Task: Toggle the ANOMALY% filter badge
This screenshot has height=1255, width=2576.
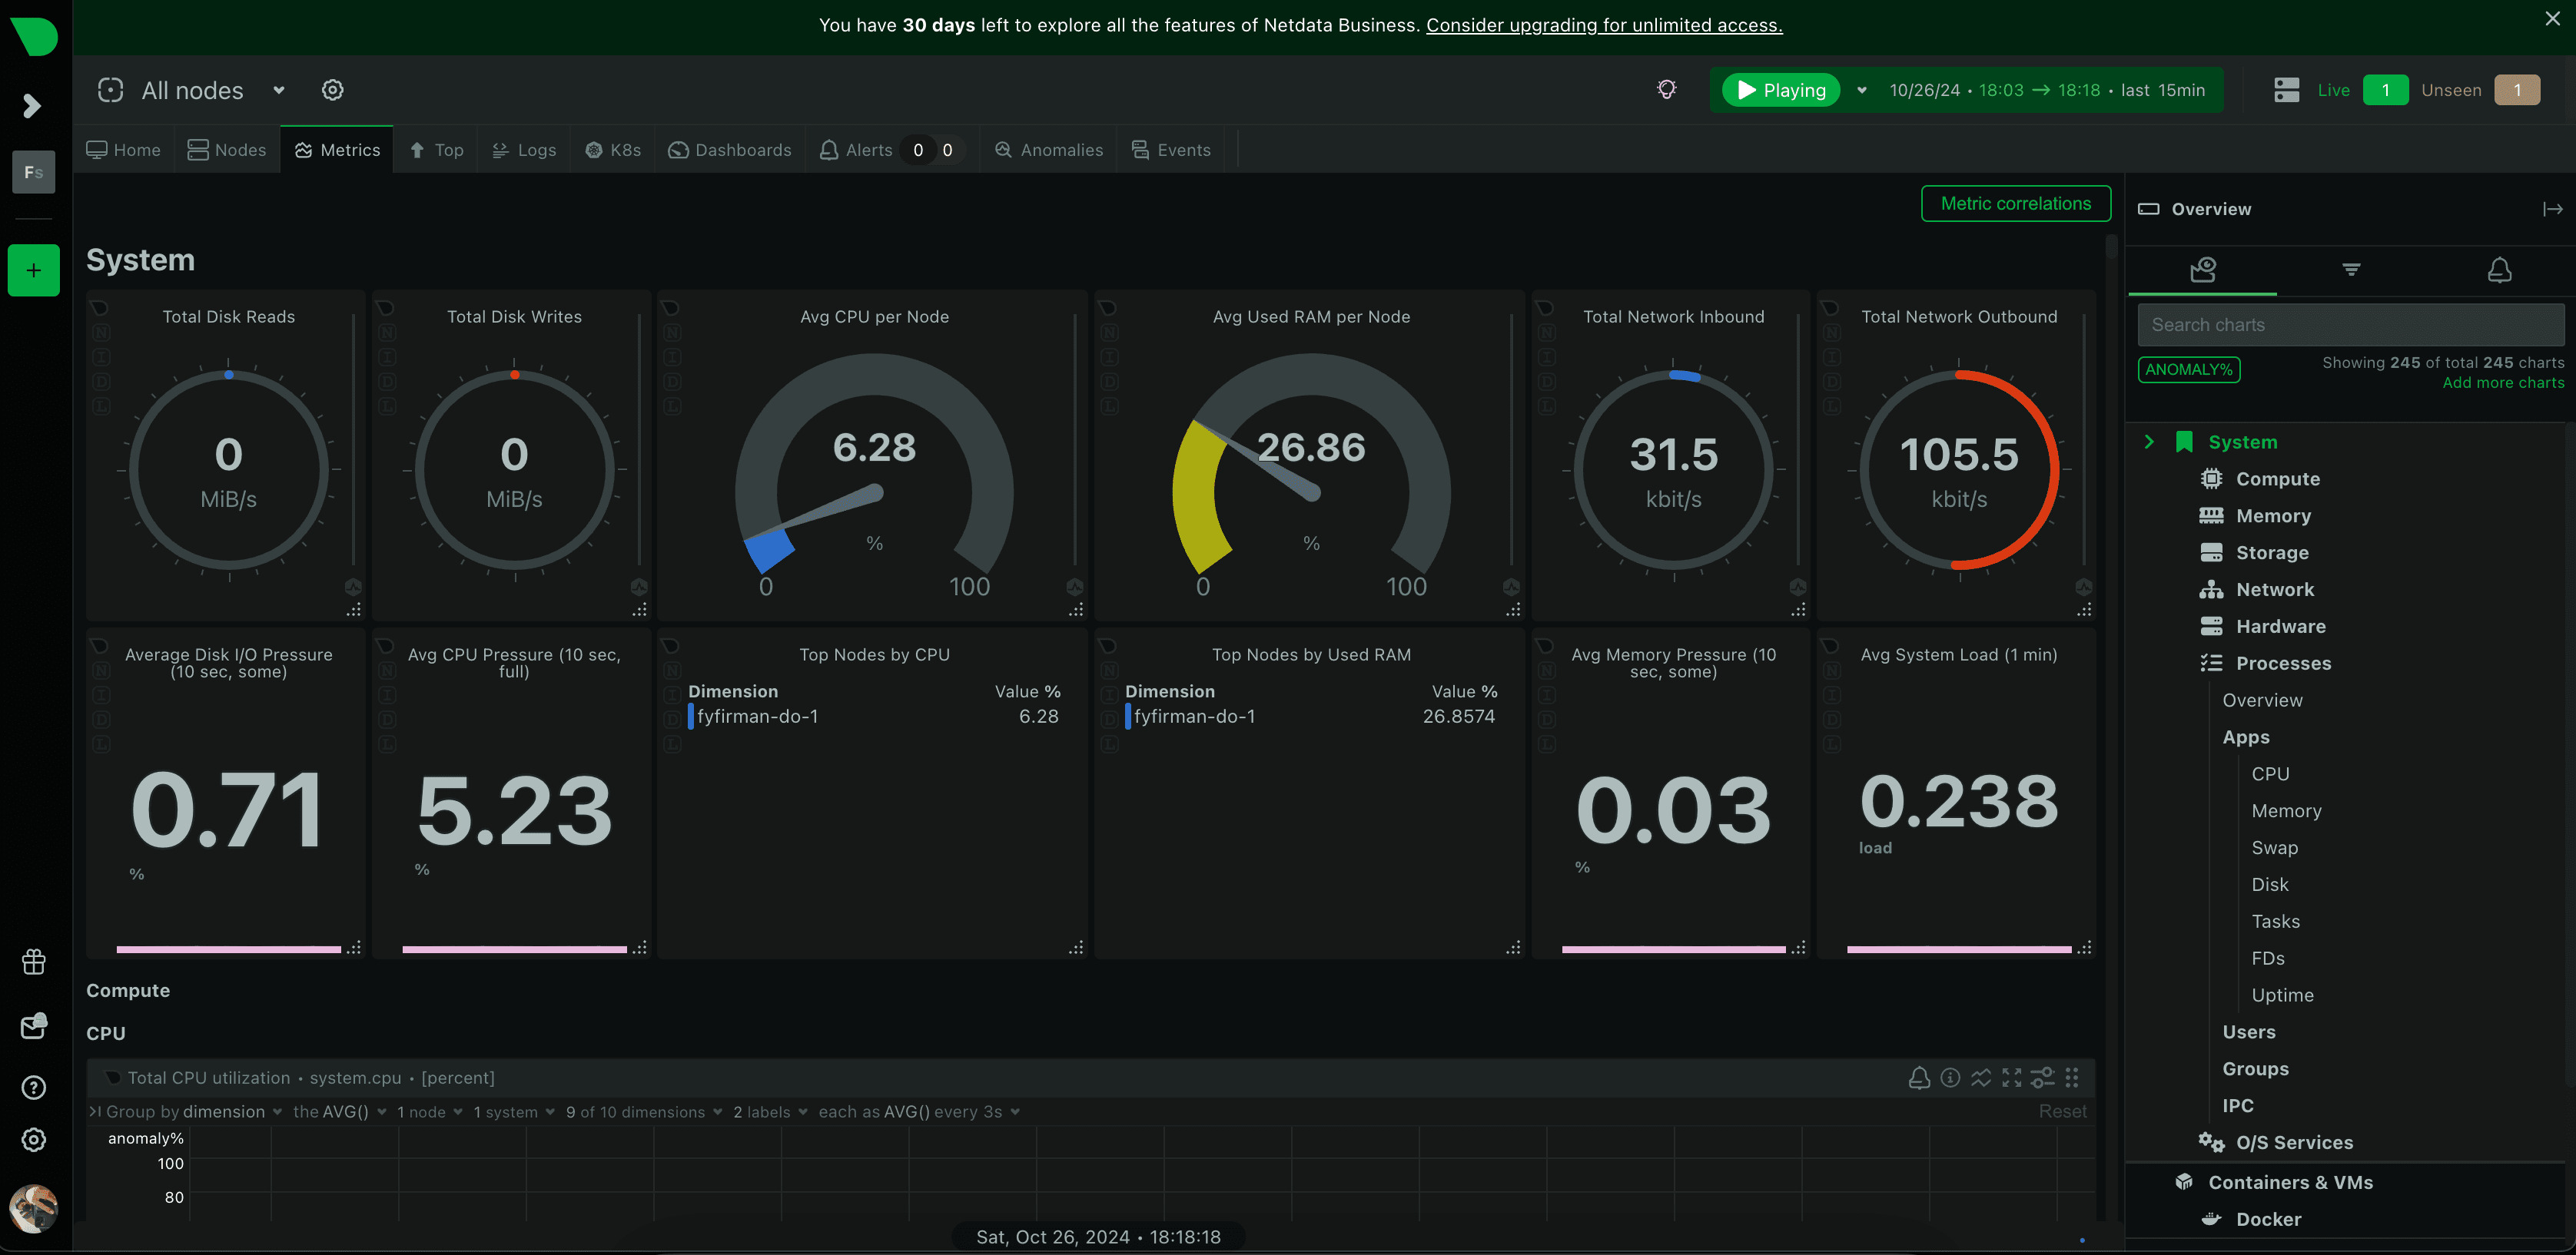Action: point(2188,369)
